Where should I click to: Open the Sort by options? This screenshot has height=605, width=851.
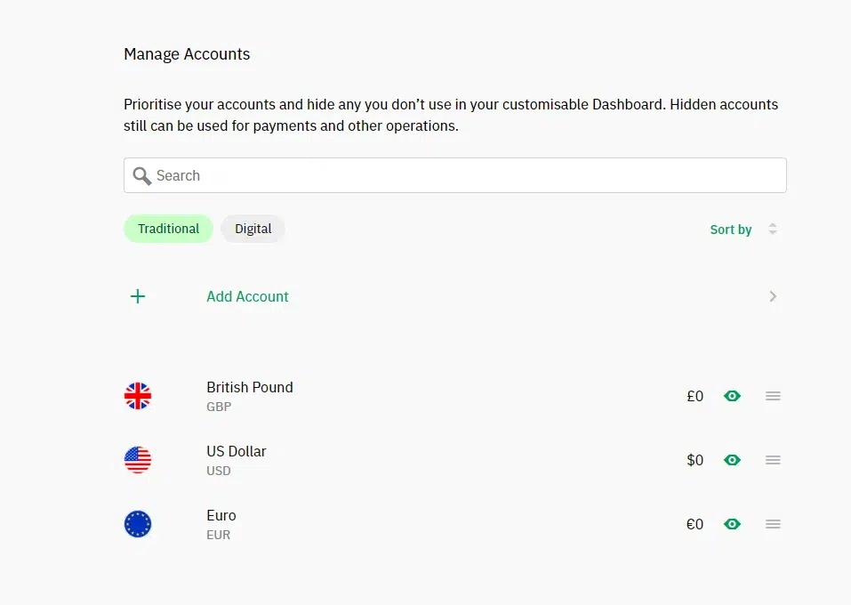731,230
